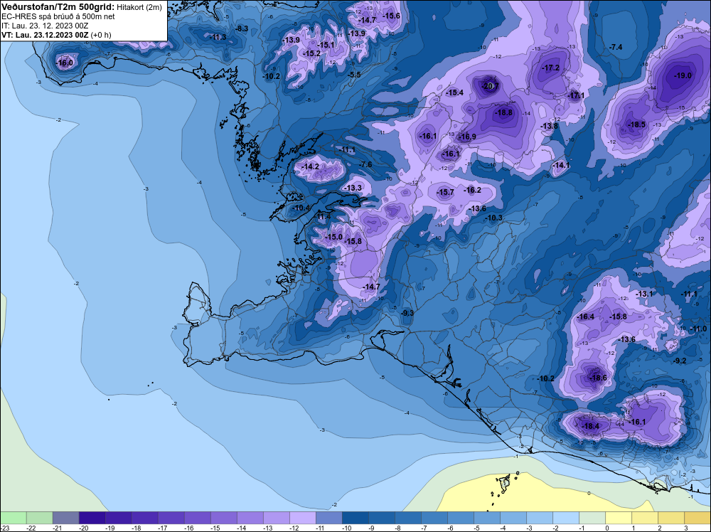Select the -13.8 temperature reading
This screenshot has width=711, height=532.
click(x=550, y=126)
